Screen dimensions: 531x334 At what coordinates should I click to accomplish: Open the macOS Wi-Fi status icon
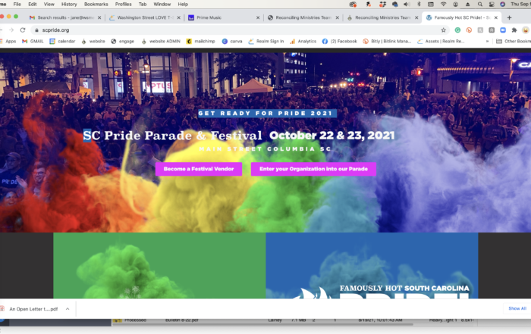pyautogui.click(x=443, y=5)
